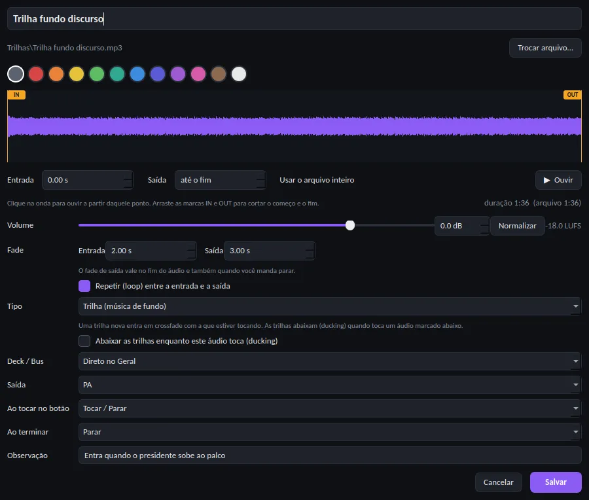The height and width of the screenshot is (500, 589).
Task: Select the gray color swatch
Action: coord(16,74)
